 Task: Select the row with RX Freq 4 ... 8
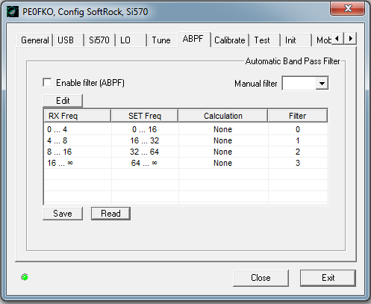coord(186,140)
